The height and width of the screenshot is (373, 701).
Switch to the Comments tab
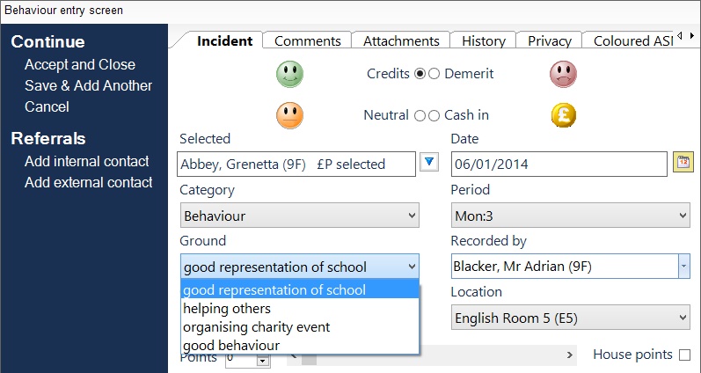pos(308,40)
